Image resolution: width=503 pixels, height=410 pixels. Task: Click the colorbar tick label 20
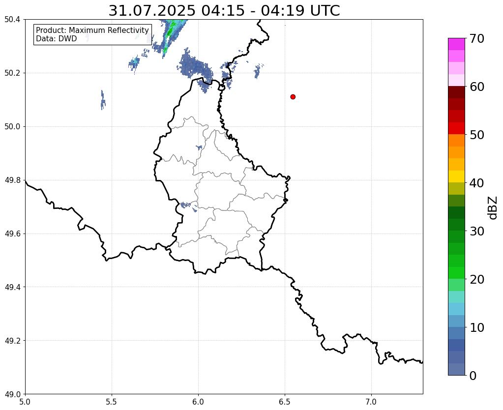click(477, 279)
